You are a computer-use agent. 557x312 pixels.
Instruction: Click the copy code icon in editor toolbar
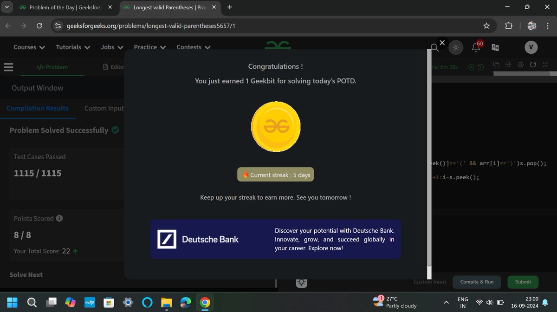click(496, 65)
